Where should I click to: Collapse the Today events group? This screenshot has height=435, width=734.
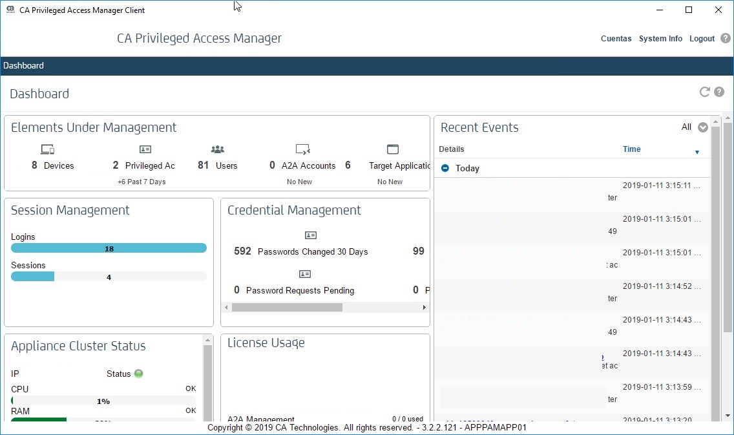pos(445,168)
